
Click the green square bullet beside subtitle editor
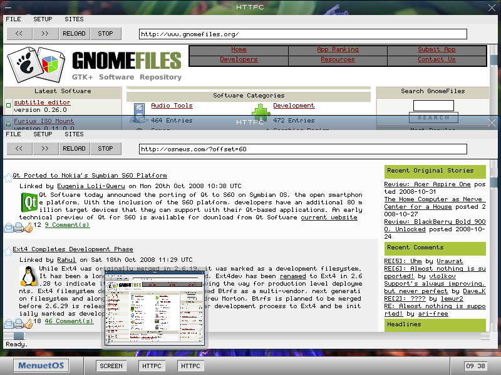pyautogui.click(x=9, y=105)
